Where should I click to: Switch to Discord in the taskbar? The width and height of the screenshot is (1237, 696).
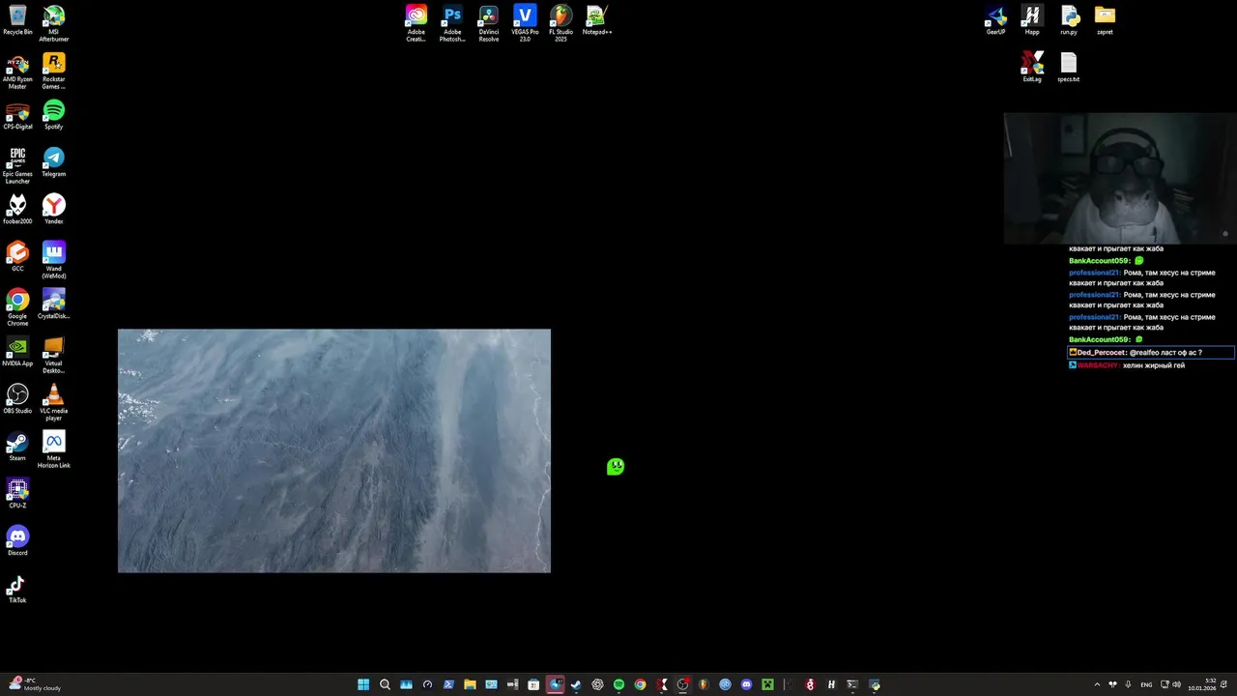[x=746, y=684]
